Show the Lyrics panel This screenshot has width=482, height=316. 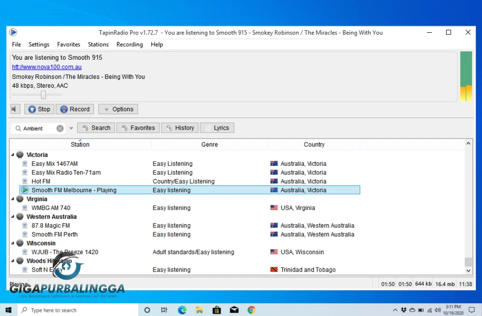coord(217,128)
